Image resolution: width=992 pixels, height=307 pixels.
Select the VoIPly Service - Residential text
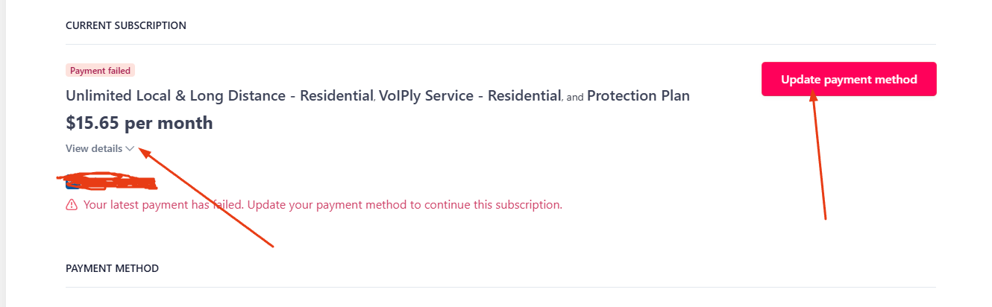[x=470, y=96]
